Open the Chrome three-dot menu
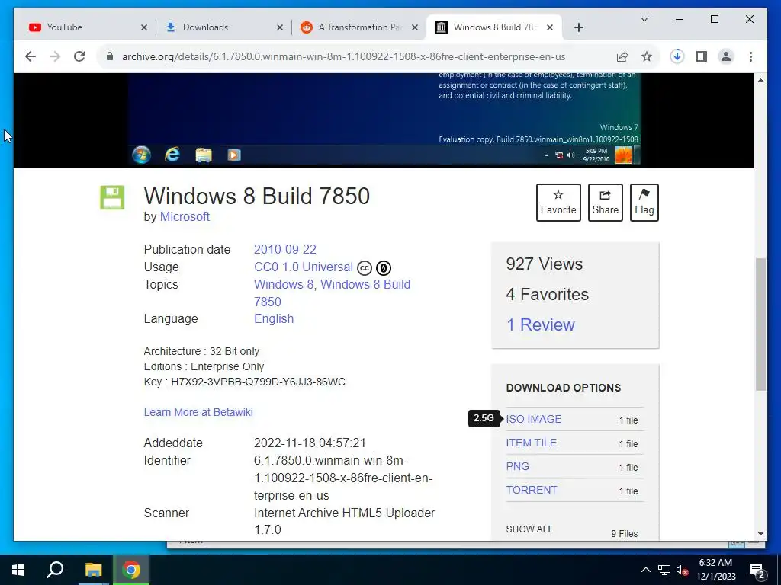Image resolution: width=781 pixels, height=585 pixels. click(750, 56)
